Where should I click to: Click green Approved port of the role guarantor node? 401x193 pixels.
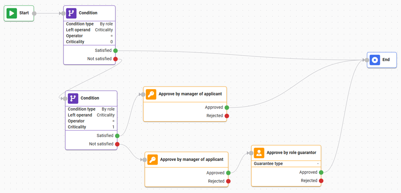click(x=321, y=173)
